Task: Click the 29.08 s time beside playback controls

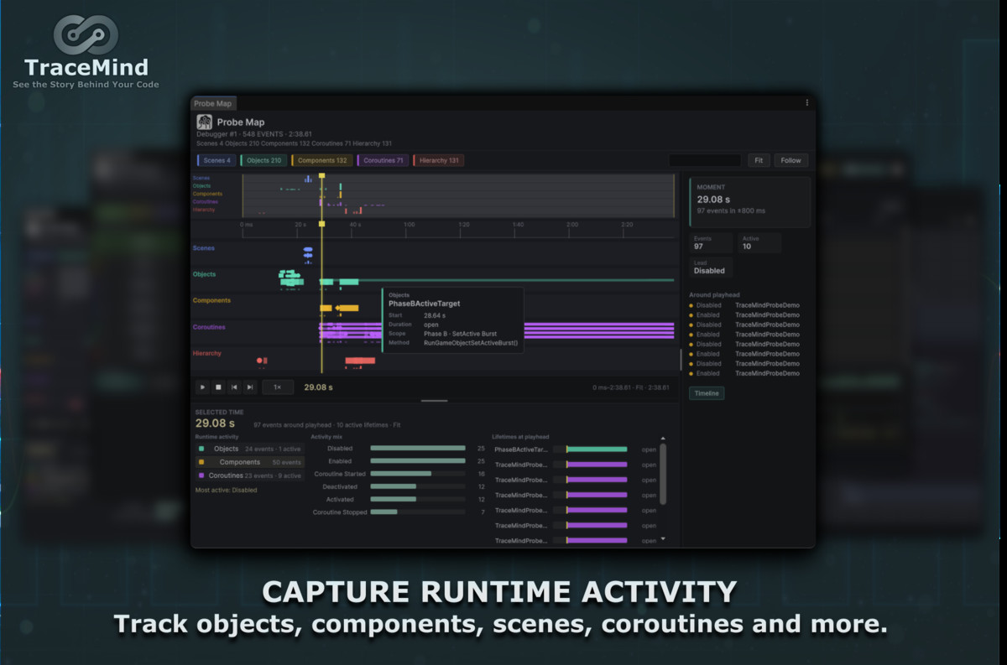Action: (x=318, y=387)
